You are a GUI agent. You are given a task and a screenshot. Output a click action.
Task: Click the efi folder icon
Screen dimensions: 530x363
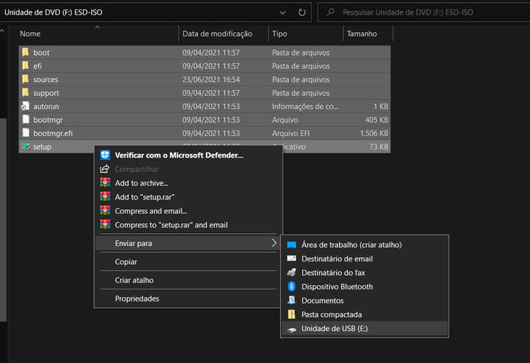(25, 65)
